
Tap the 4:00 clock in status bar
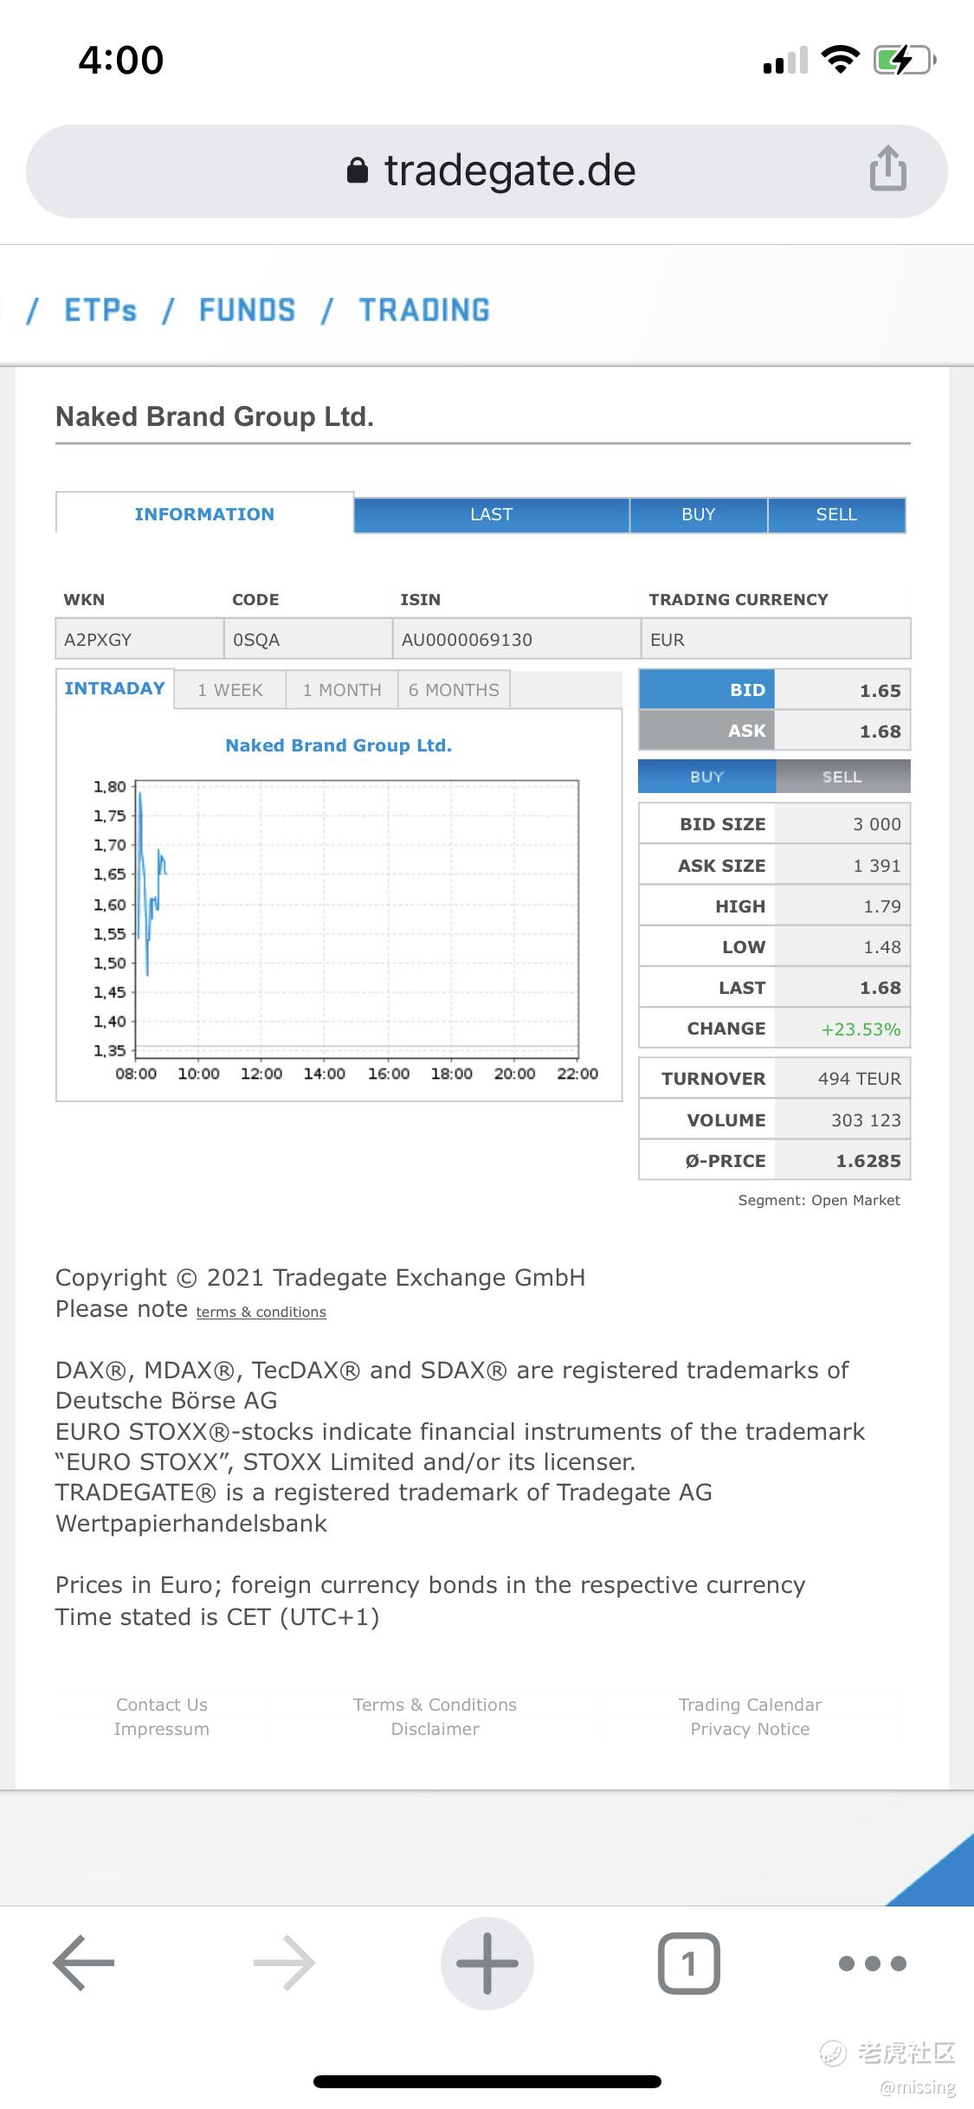(x=121, y=60)
